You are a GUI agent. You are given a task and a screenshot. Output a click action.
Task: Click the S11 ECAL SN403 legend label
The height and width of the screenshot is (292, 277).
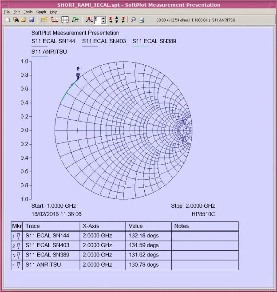click(104, 41)
